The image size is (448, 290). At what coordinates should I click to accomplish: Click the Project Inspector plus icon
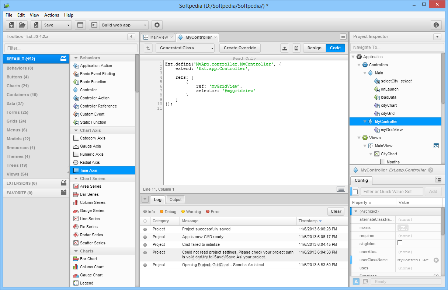[437, 36]
